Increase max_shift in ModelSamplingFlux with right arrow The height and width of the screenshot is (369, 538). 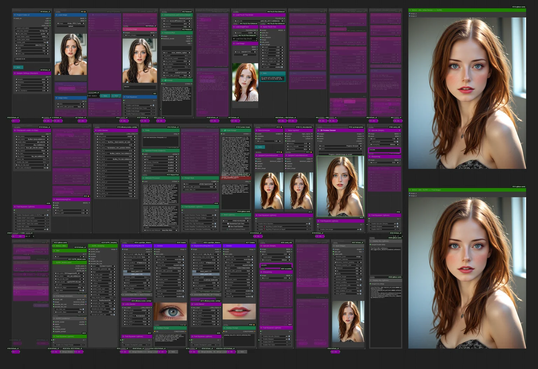pyautogui.click(x=87, y=210)
